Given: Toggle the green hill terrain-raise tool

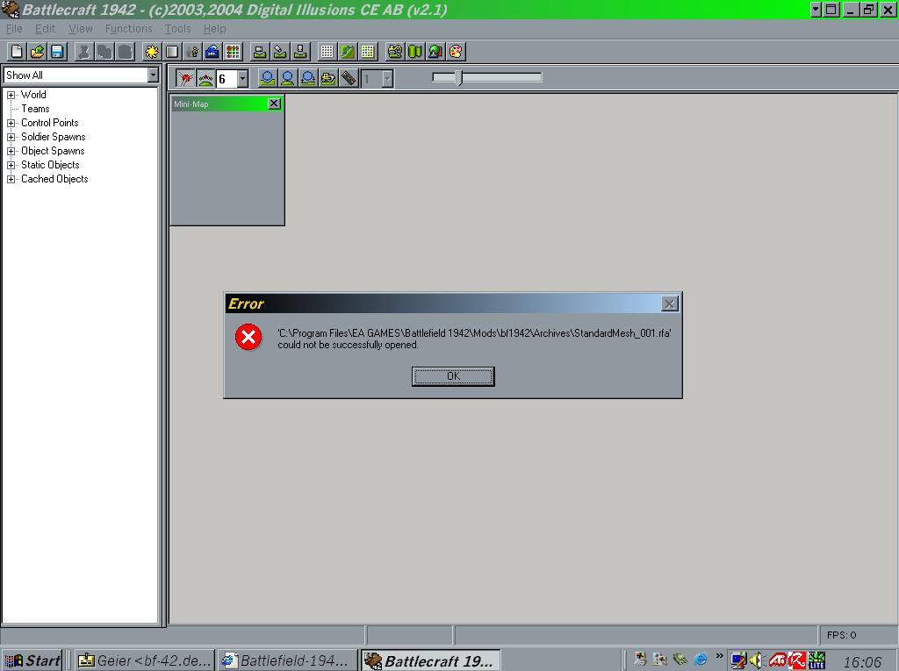Looking at the screenshot, I should click(x=205, y=78).
